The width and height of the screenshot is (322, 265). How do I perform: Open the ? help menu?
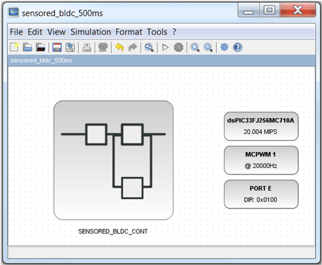click(x=174, y=32)
